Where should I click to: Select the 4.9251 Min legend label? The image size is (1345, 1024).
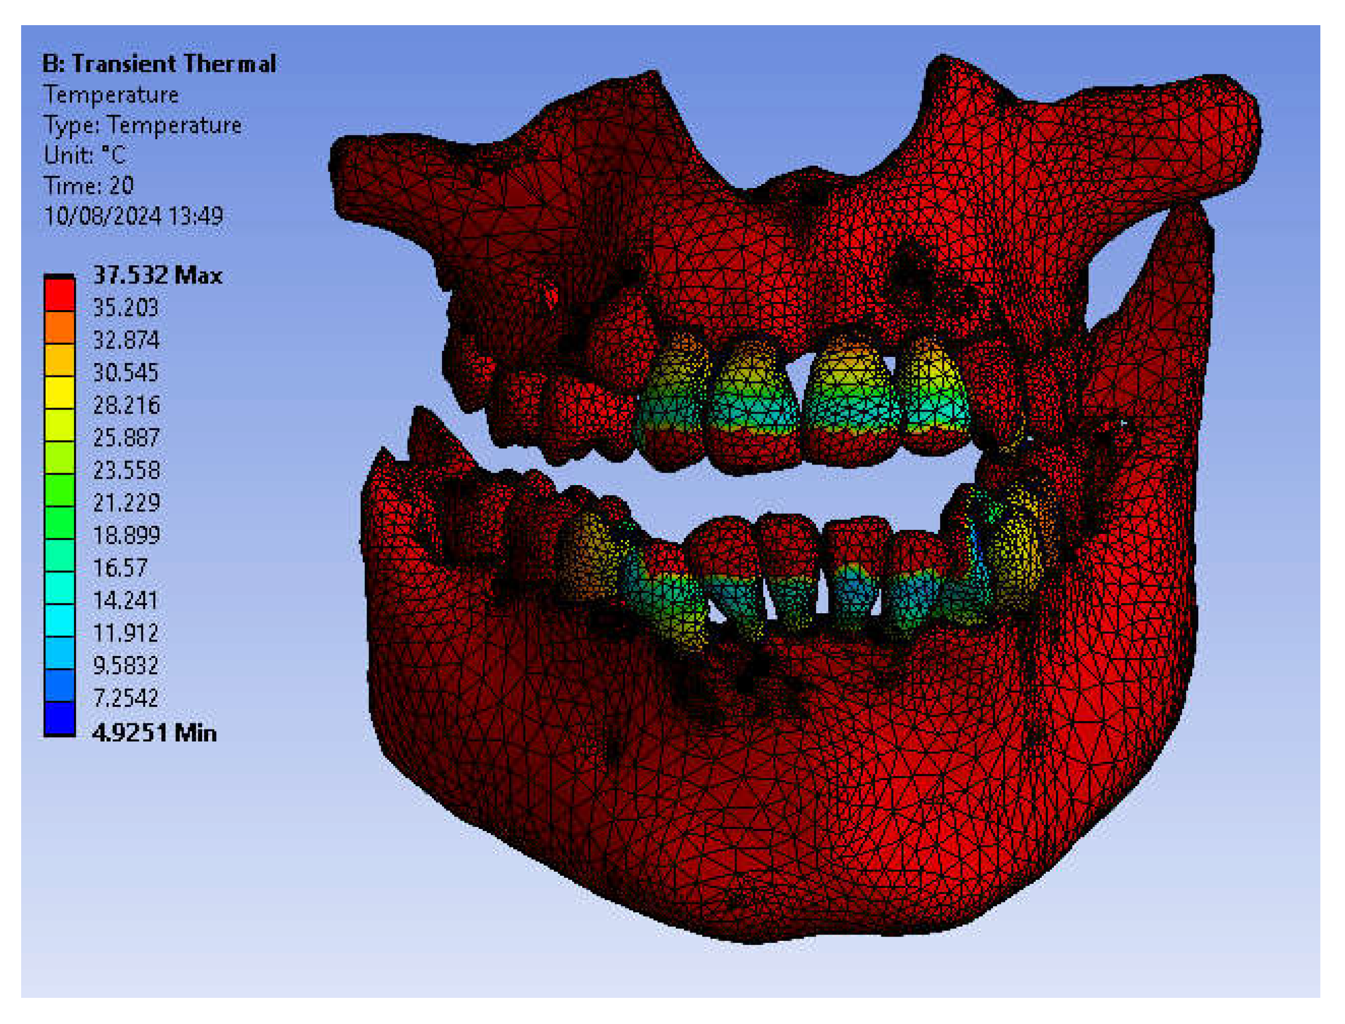pyautogui.click(x=154, y=732)
